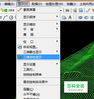
Task: Expand the 平移 submenu
Action: click(38, 29)
